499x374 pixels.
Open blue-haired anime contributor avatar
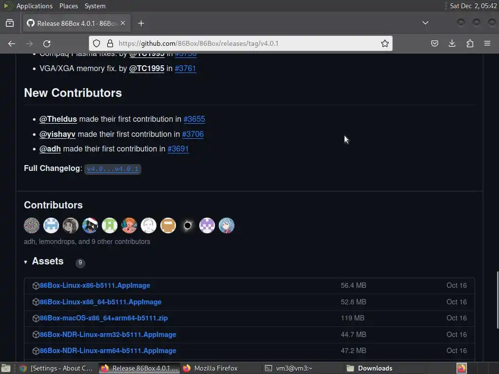click(x=227, y=225)
